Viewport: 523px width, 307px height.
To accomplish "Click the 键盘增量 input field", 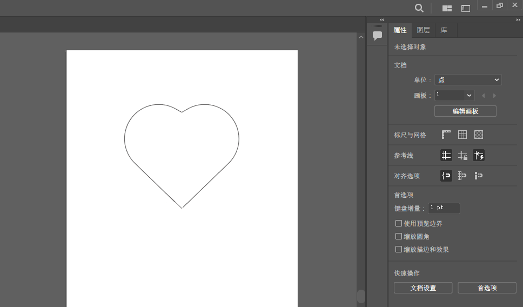I will click(444, 208).
